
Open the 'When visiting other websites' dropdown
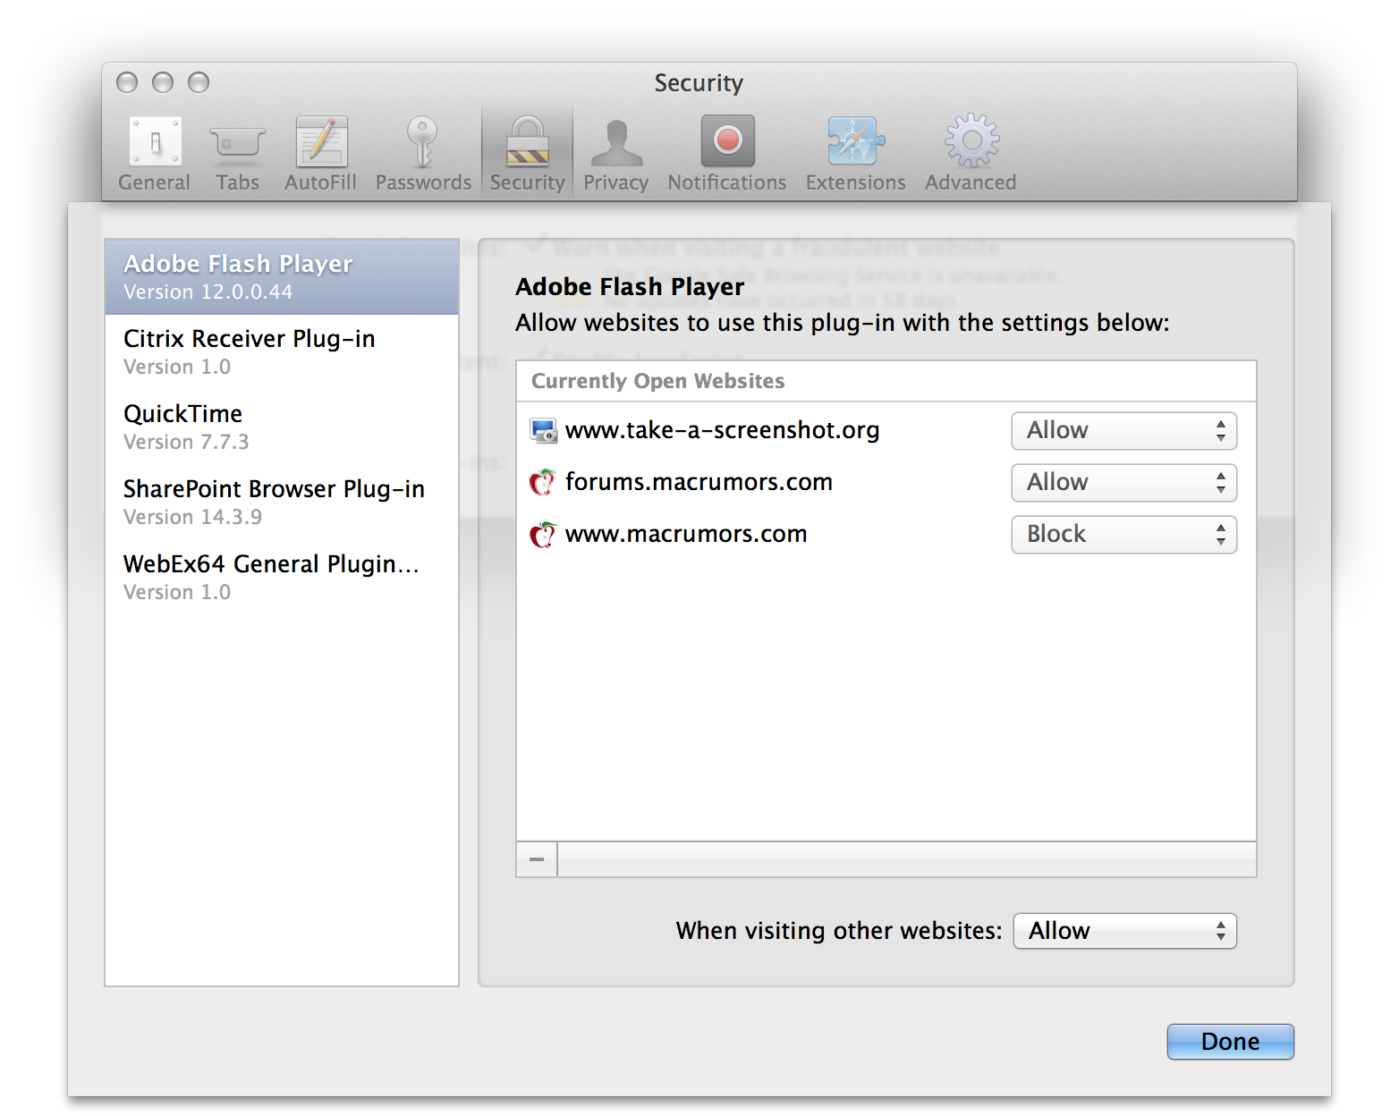pyautogui.click(x=1124, y=931)
